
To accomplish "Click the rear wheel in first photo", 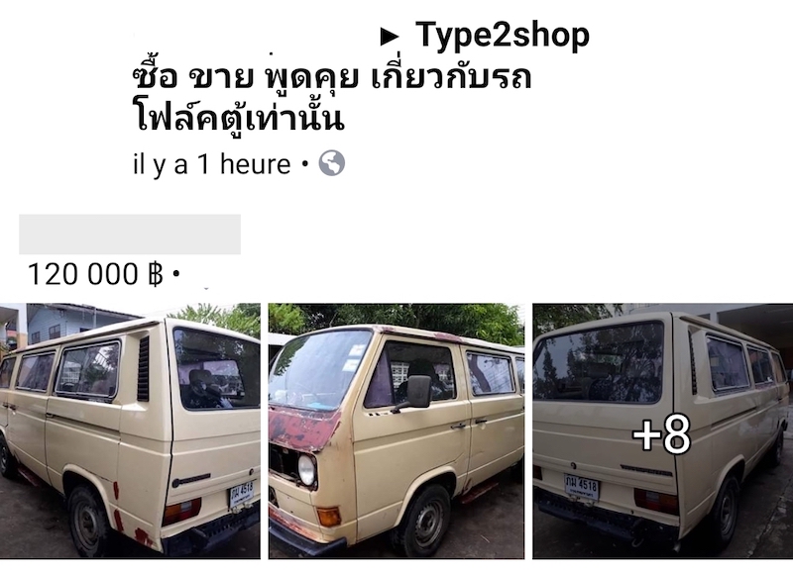I will click(x=90, y=521).
